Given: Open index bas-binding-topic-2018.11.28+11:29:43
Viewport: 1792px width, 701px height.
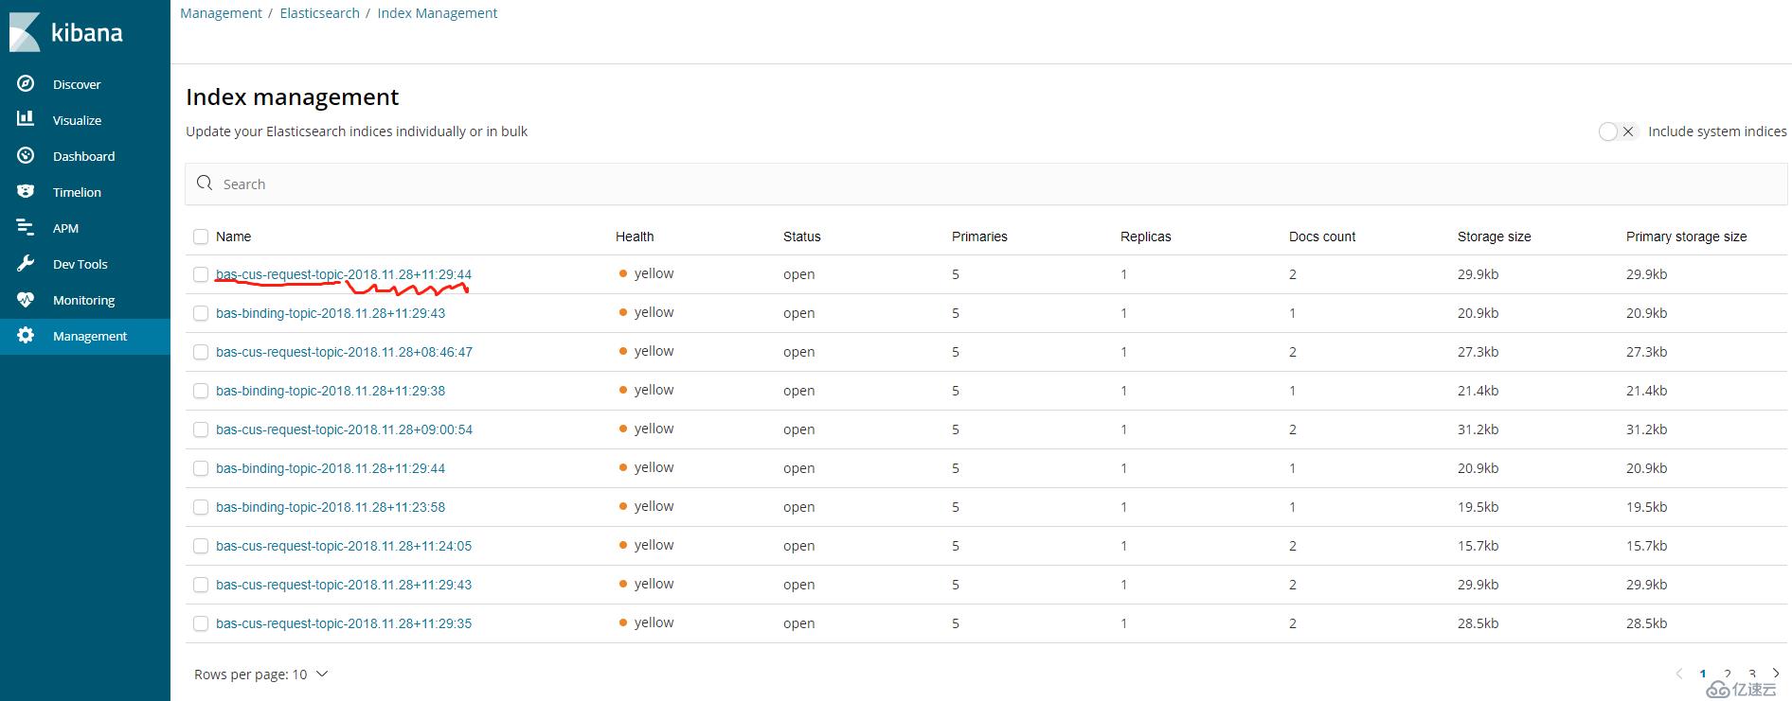Looking at the screenshot, I should (x=331, y=313).
